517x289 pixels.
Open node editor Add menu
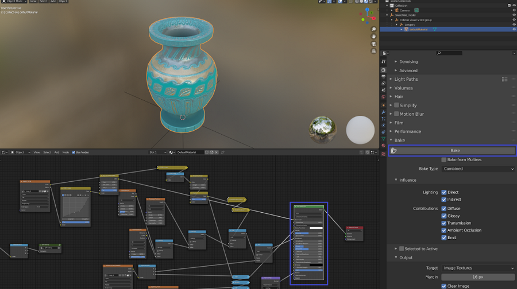click(x=57, y=153)
